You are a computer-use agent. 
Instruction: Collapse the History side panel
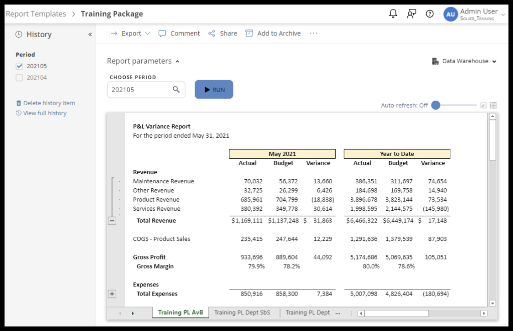point(90,35)
